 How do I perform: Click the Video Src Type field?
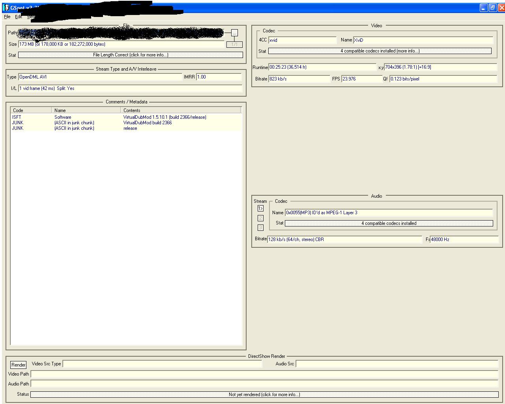[163, 364]
